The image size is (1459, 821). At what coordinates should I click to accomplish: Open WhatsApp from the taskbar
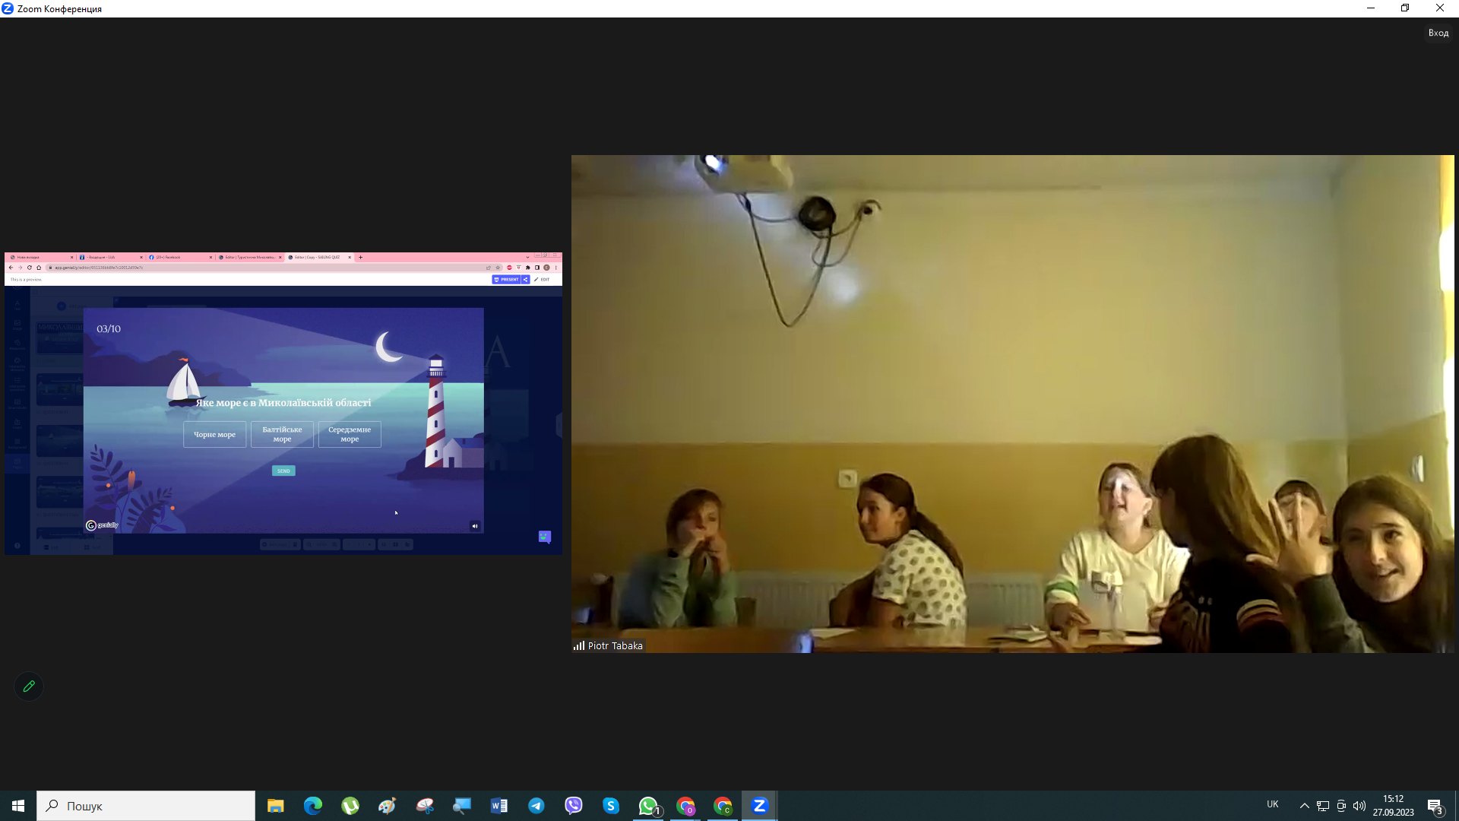click(x=648, y=806)
